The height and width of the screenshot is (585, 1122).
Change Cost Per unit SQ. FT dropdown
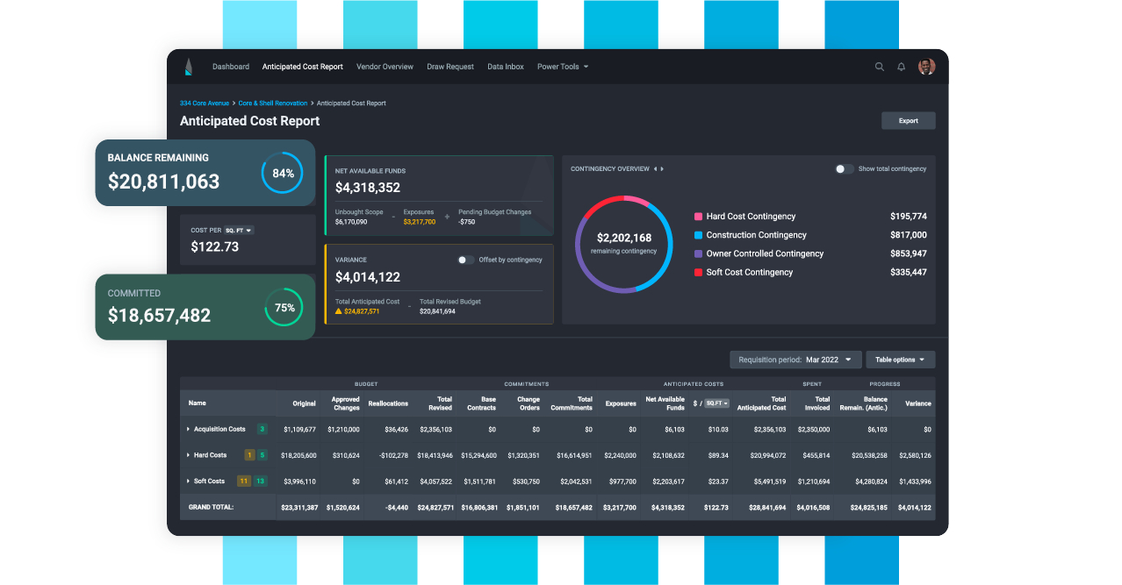click(238, 230)
